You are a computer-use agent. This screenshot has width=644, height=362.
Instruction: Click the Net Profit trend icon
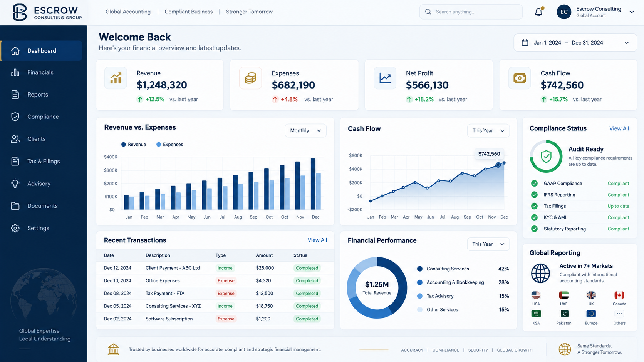click(385, 78)
